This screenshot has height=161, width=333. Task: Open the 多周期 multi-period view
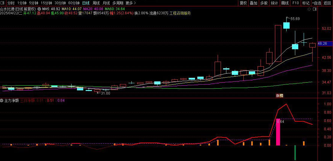point(117,3)
